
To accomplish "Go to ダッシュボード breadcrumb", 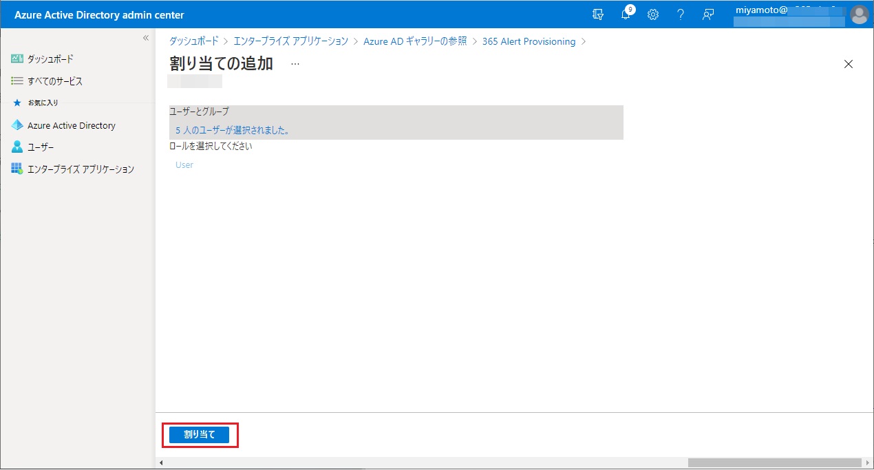I will pyautogui.click(x=194, y=41).
